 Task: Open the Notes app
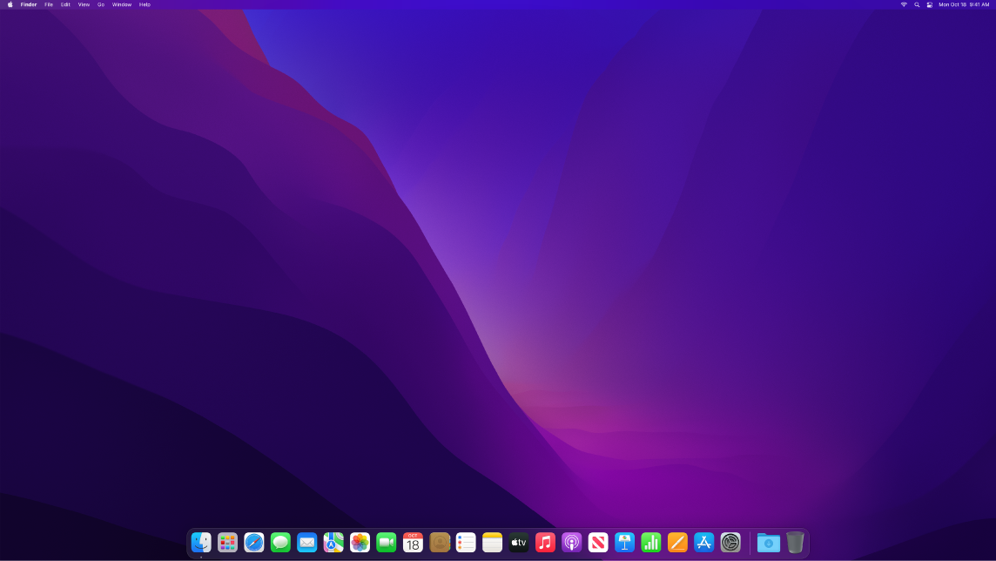(x=492, y=542)
